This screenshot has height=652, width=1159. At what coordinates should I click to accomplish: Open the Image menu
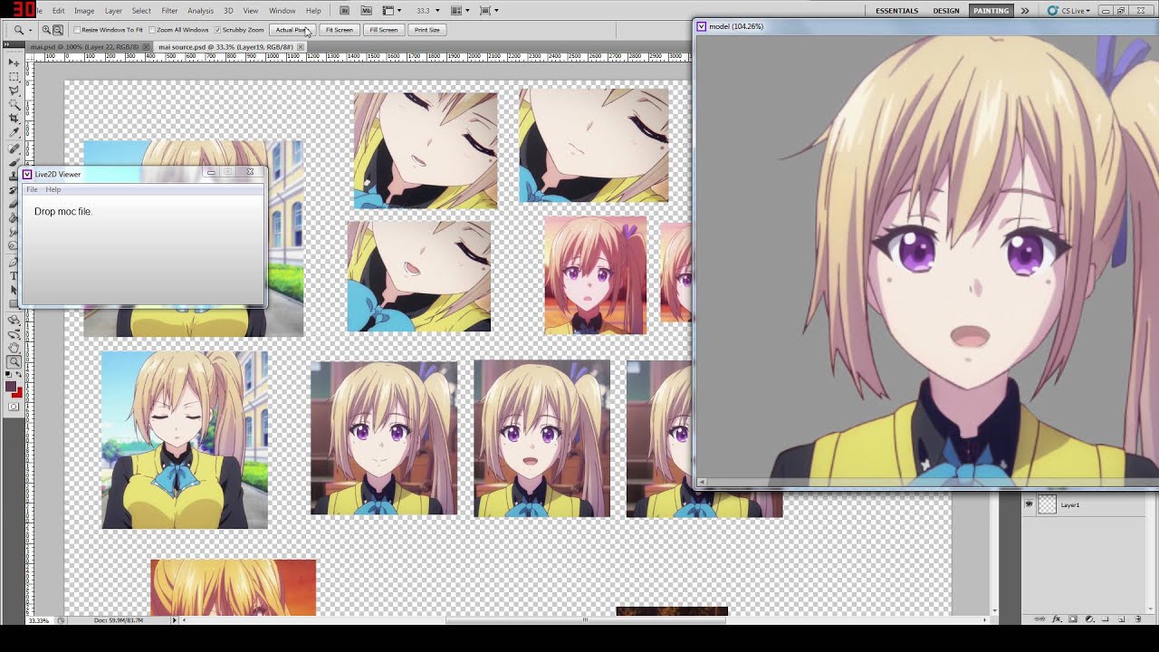pos(84,11)
